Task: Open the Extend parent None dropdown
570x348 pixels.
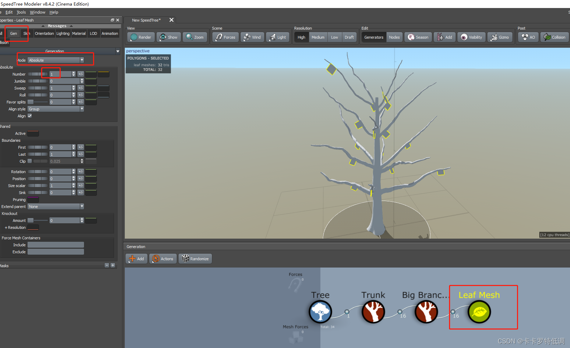Action: (x=56, y=207)
